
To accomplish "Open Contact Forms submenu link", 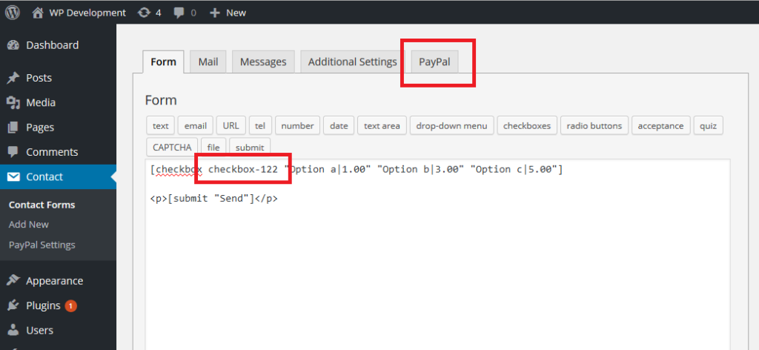I will 42,205.
